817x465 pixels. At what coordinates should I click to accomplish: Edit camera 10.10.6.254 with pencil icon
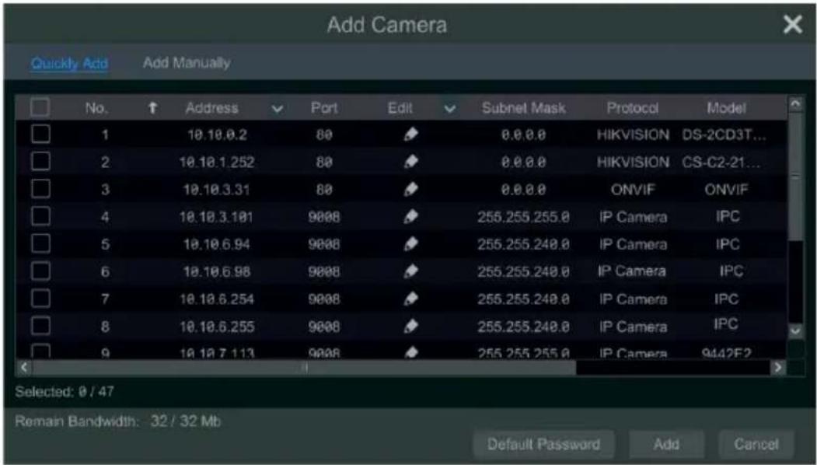410,299
